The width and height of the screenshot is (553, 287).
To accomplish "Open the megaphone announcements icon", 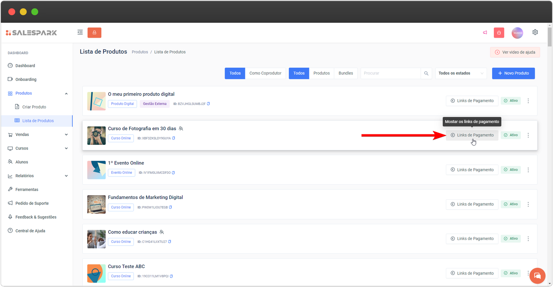I will (x=485, y=32).
